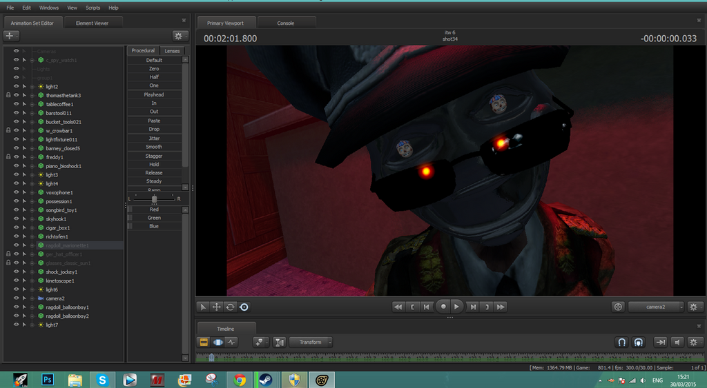Open the Scripts menu

coord(93,8)
